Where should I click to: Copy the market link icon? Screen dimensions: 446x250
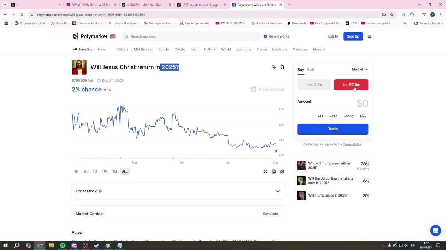pos(274,67)
